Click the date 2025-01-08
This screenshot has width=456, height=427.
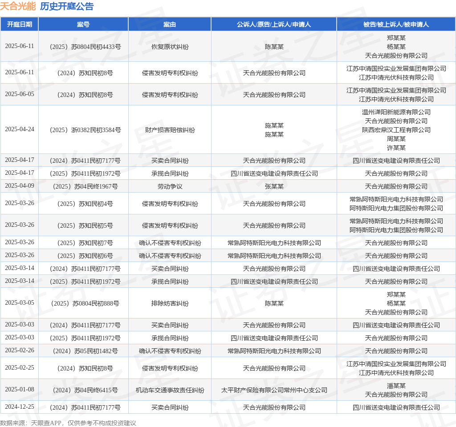point(20,390)
